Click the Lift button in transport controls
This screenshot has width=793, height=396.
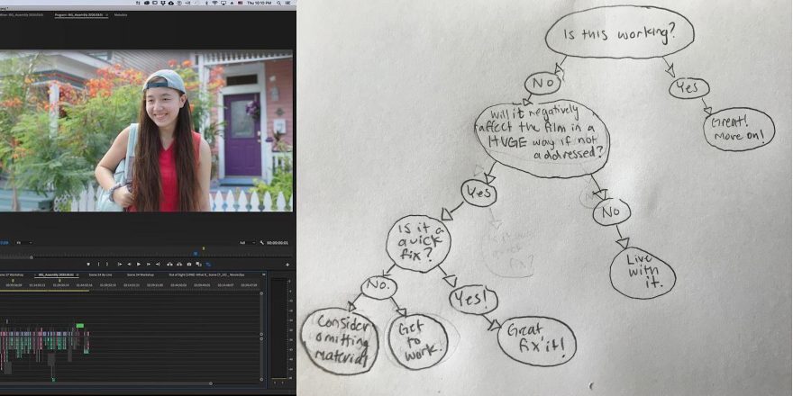(169, 264)
